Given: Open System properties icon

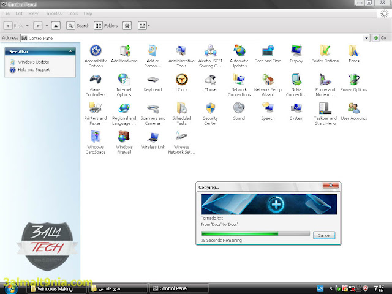Looking at the screenshot, I should [x=296, y=111].
